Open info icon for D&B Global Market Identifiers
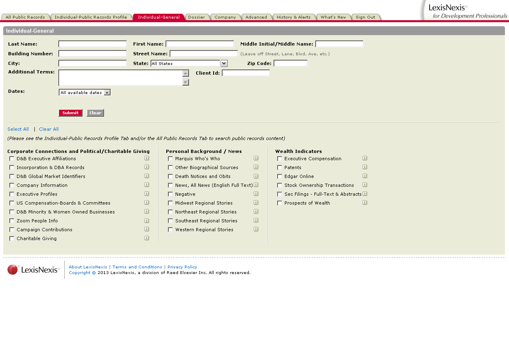The height and width of the screenshot is (341, 509). pyautogui.click(x=146, y=176)
